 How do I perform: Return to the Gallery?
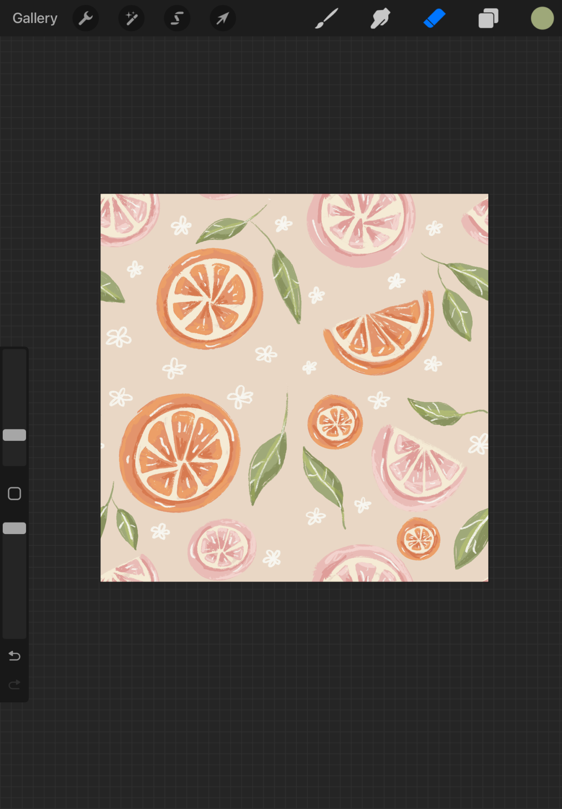[35, 18]
